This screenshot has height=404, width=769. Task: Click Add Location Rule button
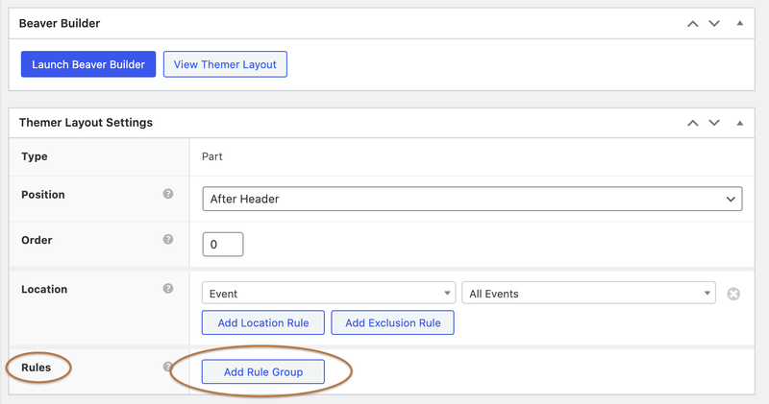pos(263,322)
